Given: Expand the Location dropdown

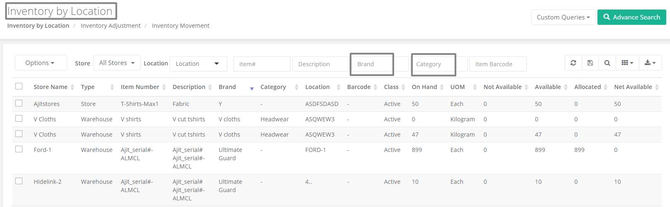Looking at the screenshot, I should tap(198, 64).
